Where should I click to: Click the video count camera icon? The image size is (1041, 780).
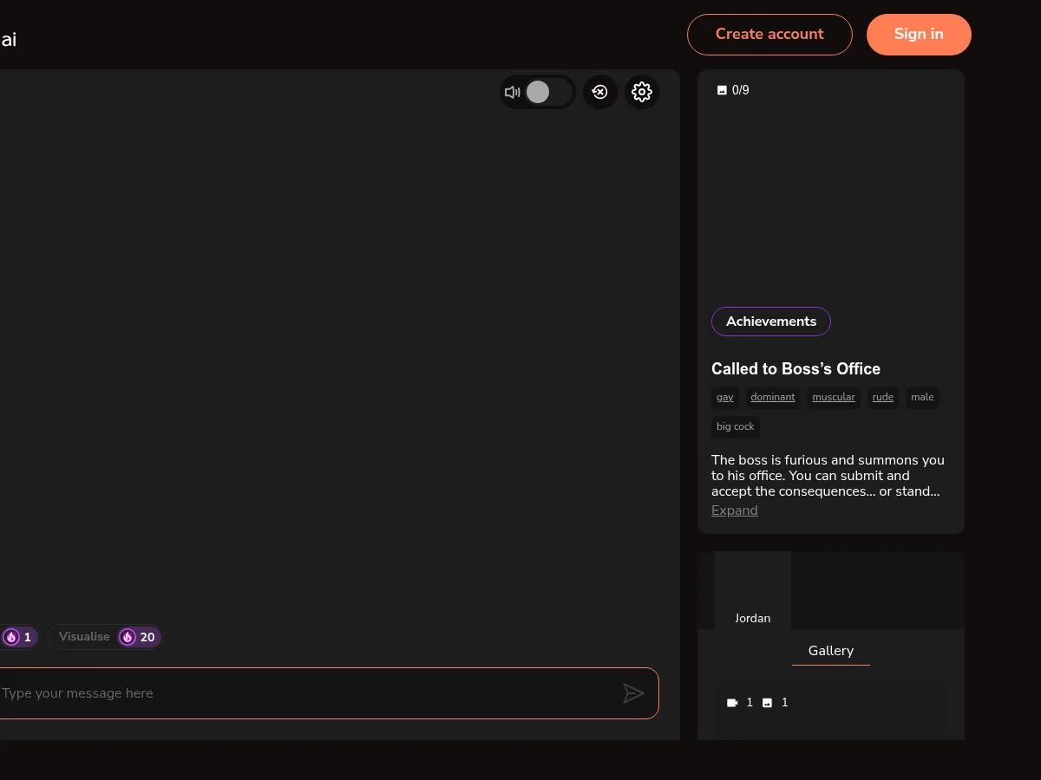[732, 703]
